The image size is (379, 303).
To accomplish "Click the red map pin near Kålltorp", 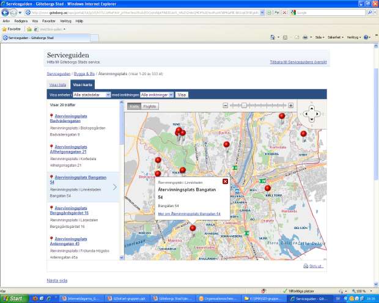I will click(x=268, y=189).
